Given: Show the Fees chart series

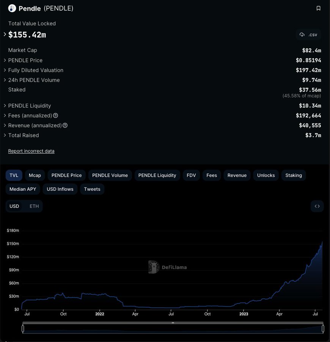Looking at the screenshot, I should point(212,175).
